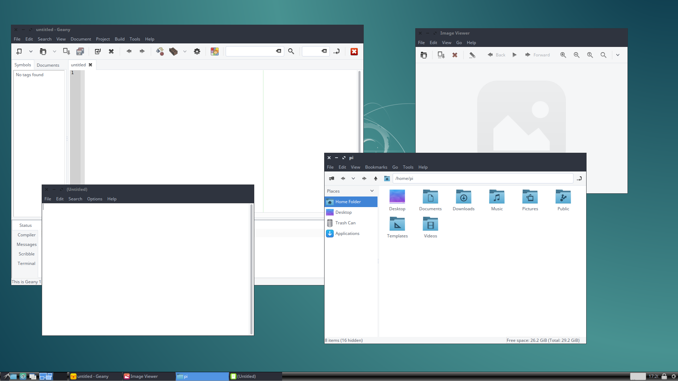Click the new tab icon in pi file manager
Screen dimensions: 678x381
(x=332, y=179)
